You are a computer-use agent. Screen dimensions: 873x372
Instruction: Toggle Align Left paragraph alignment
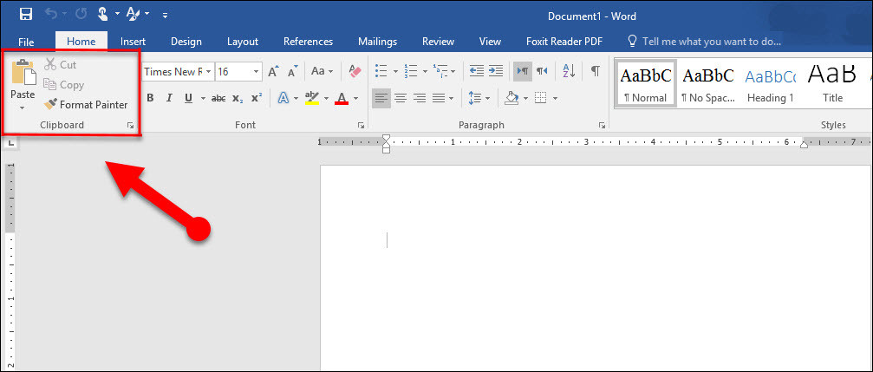coord(381,98)
